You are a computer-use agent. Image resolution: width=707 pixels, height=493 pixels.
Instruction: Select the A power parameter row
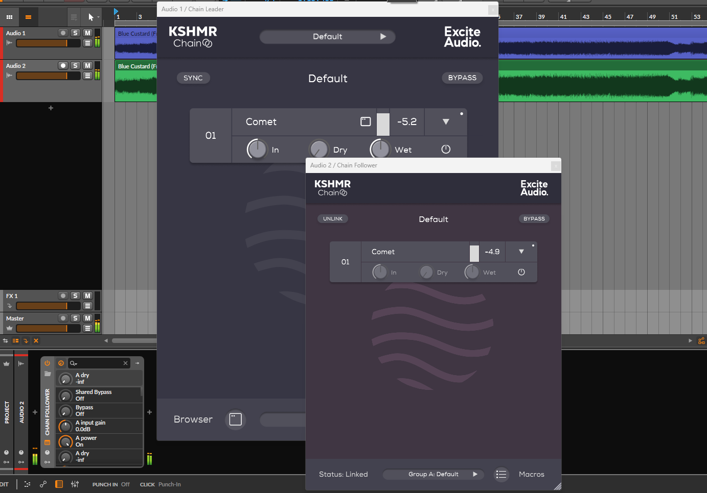[99, 441]
